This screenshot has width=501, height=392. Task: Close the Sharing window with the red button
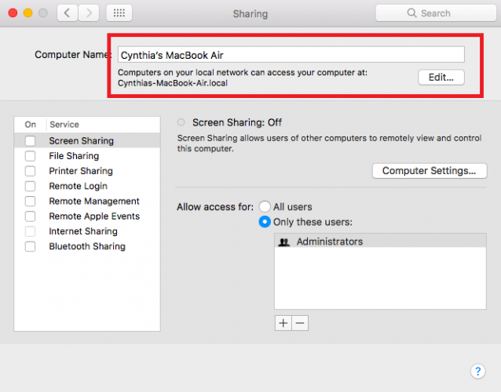[13, 13]
